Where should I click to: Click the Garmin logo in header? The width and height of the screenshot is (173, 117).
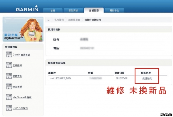pyautogui.click(x=27, y=8)
